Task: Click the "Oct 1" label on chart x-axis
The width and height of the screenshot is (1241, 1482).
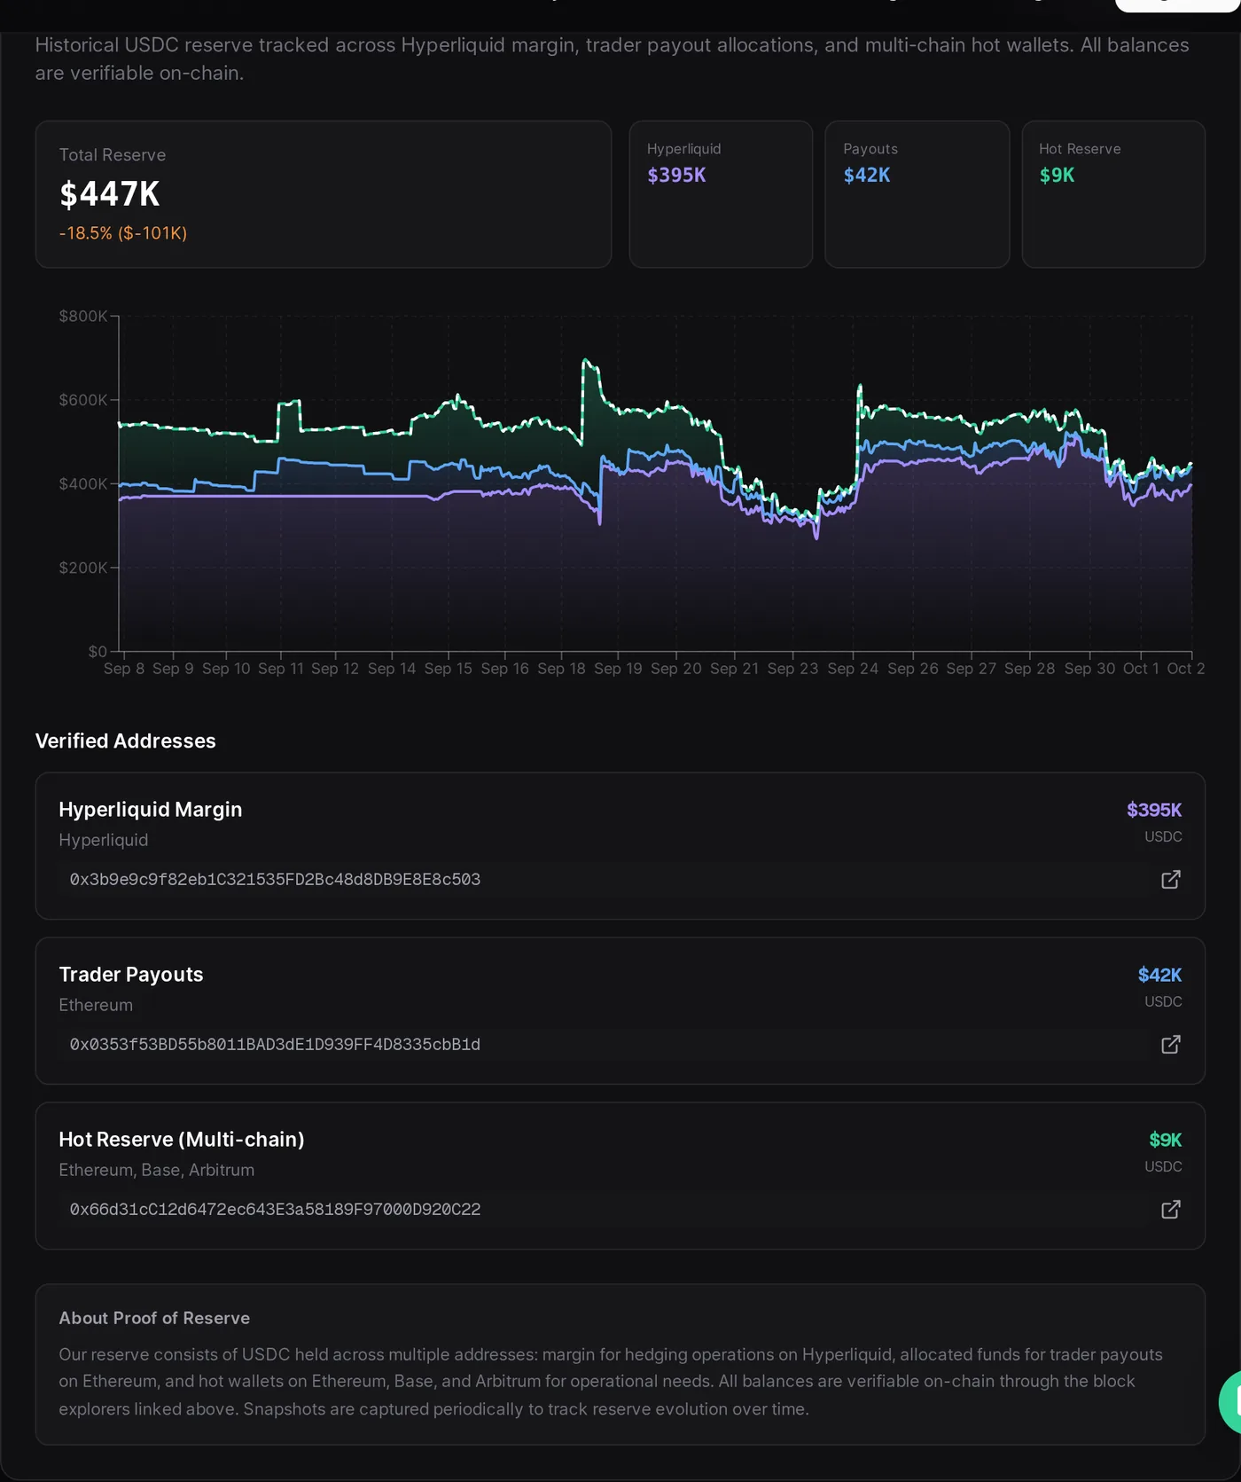Action: point(1141,669)
